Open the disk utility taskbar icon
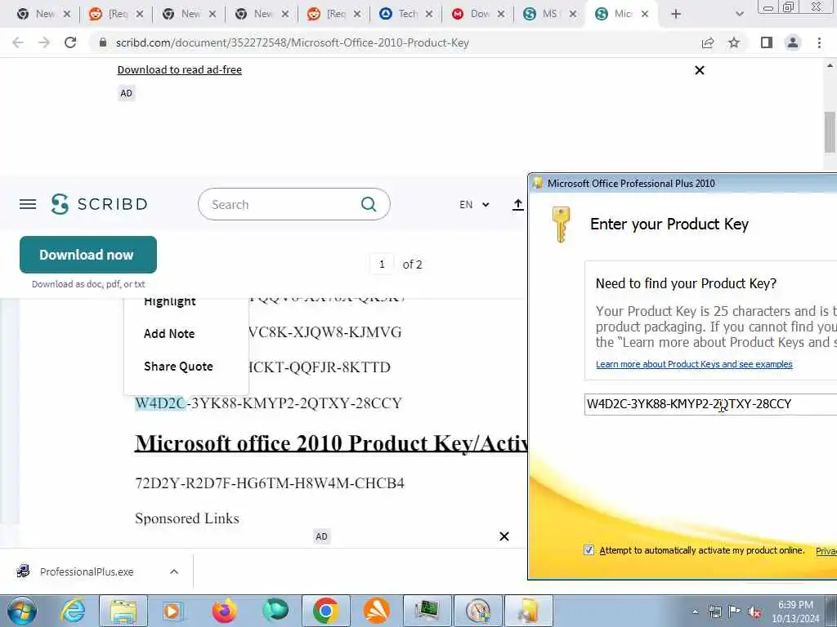The image size is (837, 627). pos(477,611)
